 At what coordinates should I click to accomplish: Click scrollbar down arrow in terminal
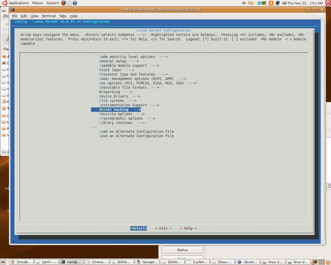tap(323, 242)
